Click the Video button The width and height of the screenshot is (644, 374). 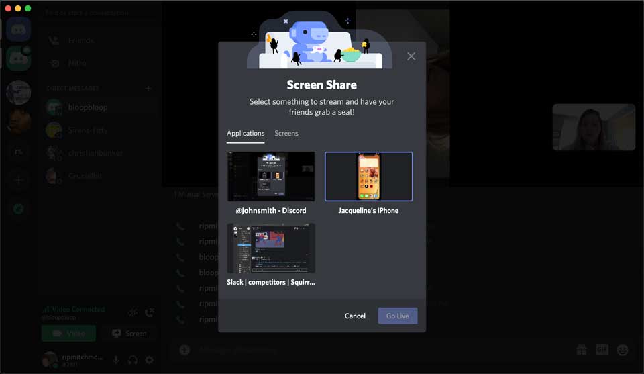click(68, 333)
